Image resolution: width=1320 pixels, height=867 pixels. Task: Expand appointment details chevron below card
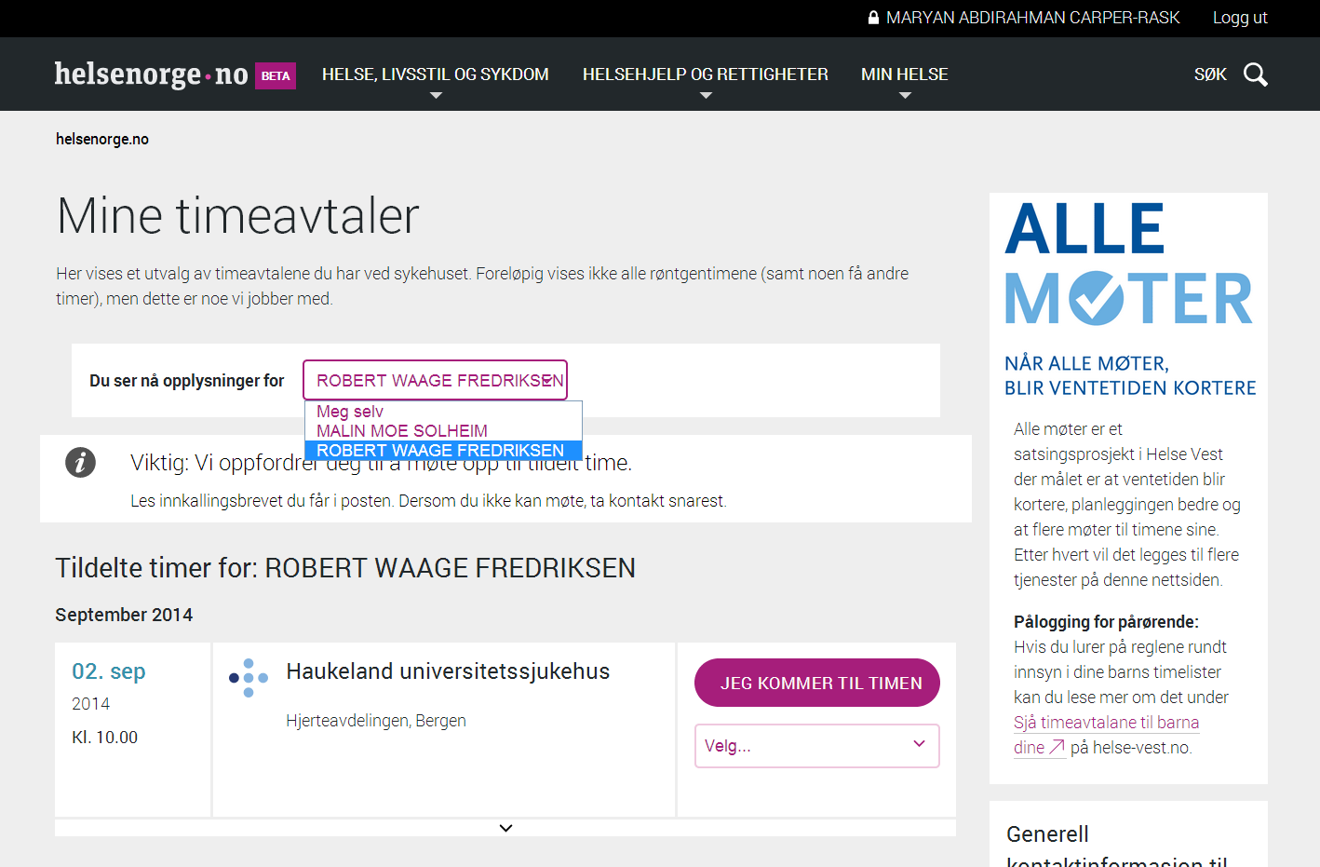(x=505, y=828)
